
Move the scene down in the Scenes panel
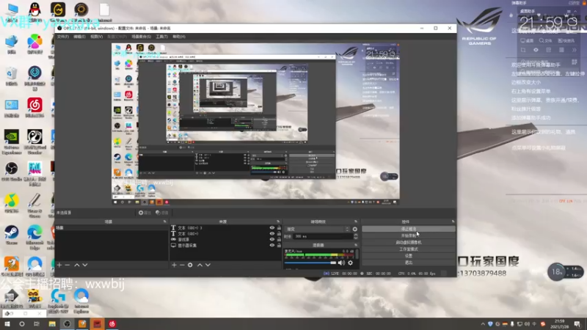point(85,265)
